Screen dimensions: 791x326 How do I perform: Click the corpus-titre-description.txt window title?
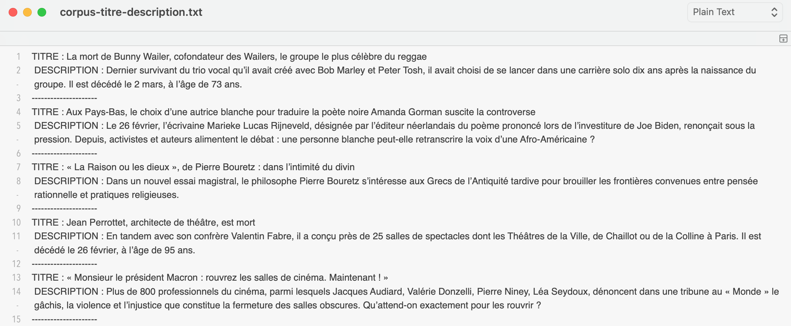click(131, 12)
